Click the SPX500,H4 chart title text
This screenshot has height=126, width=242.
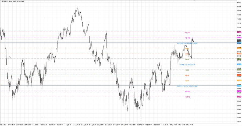tap(5, 1)
